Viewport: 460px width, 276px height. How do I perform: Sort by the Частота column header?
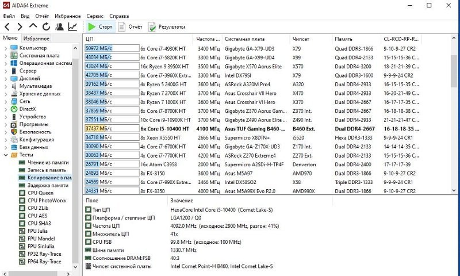[208, 39]
